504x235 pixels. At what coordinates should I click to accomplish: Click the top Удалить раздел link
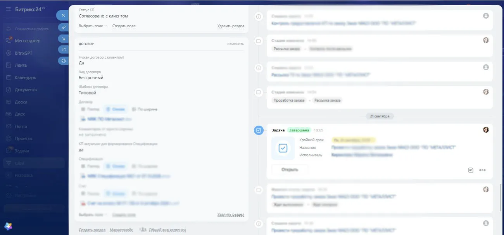[231, 26]
